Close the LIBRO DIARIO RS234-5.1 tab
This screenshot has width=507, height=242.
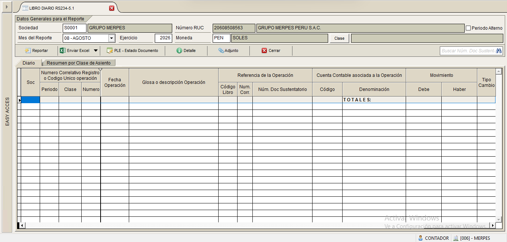112,8
